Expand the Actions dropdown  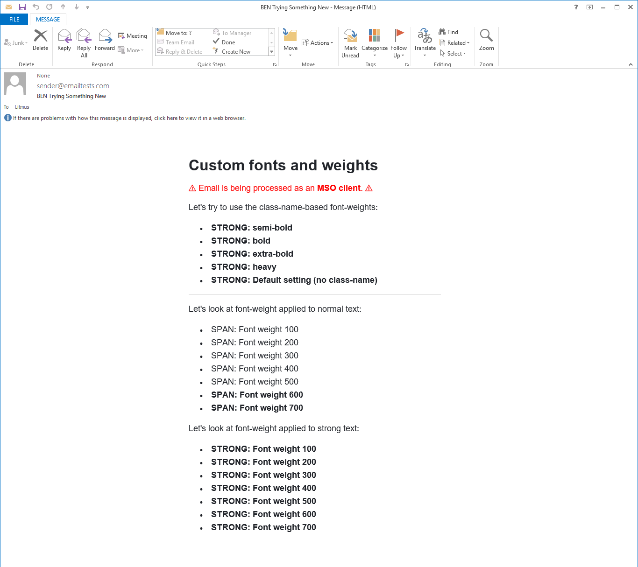(318, 43)
